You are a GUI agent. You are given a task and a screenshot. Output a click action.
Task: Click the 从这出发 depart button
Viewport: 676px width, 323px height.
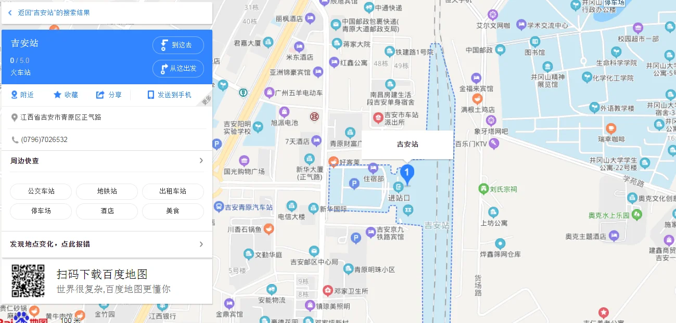(178, 69)
